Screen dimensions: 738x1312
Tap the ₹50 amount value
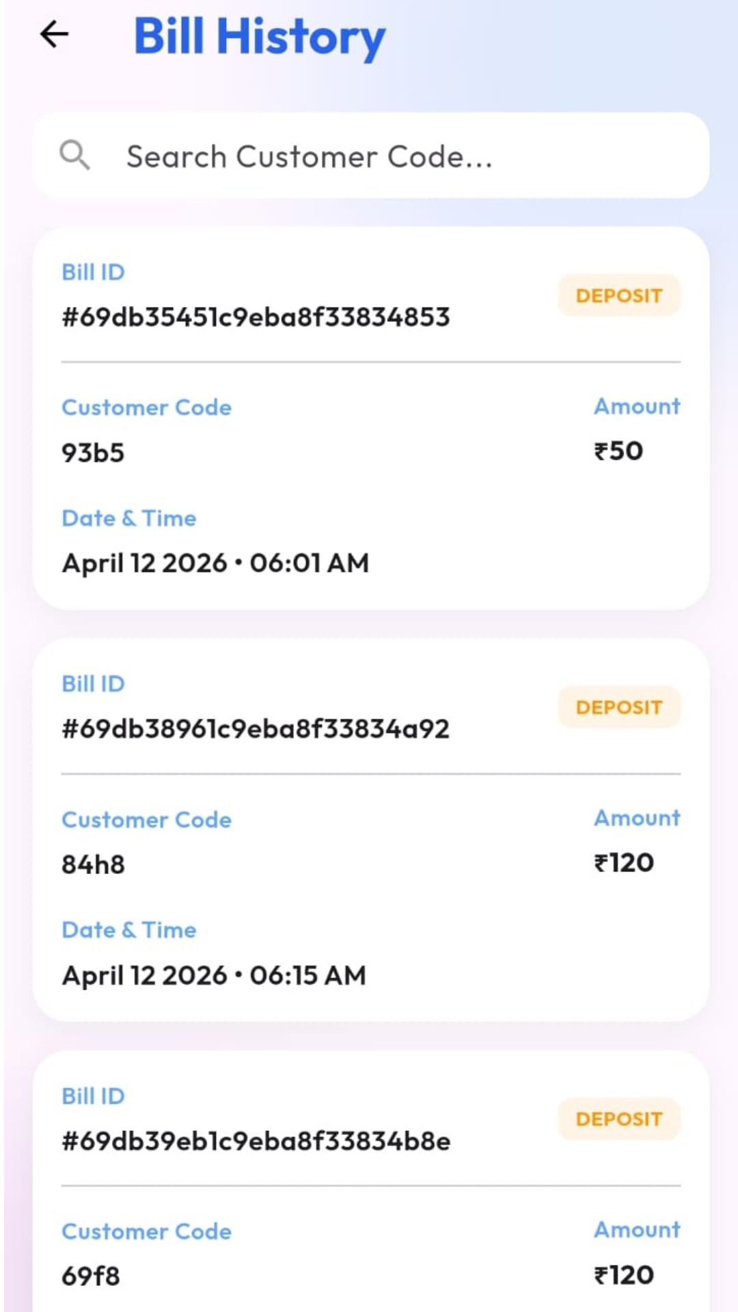tap(618, 451)
